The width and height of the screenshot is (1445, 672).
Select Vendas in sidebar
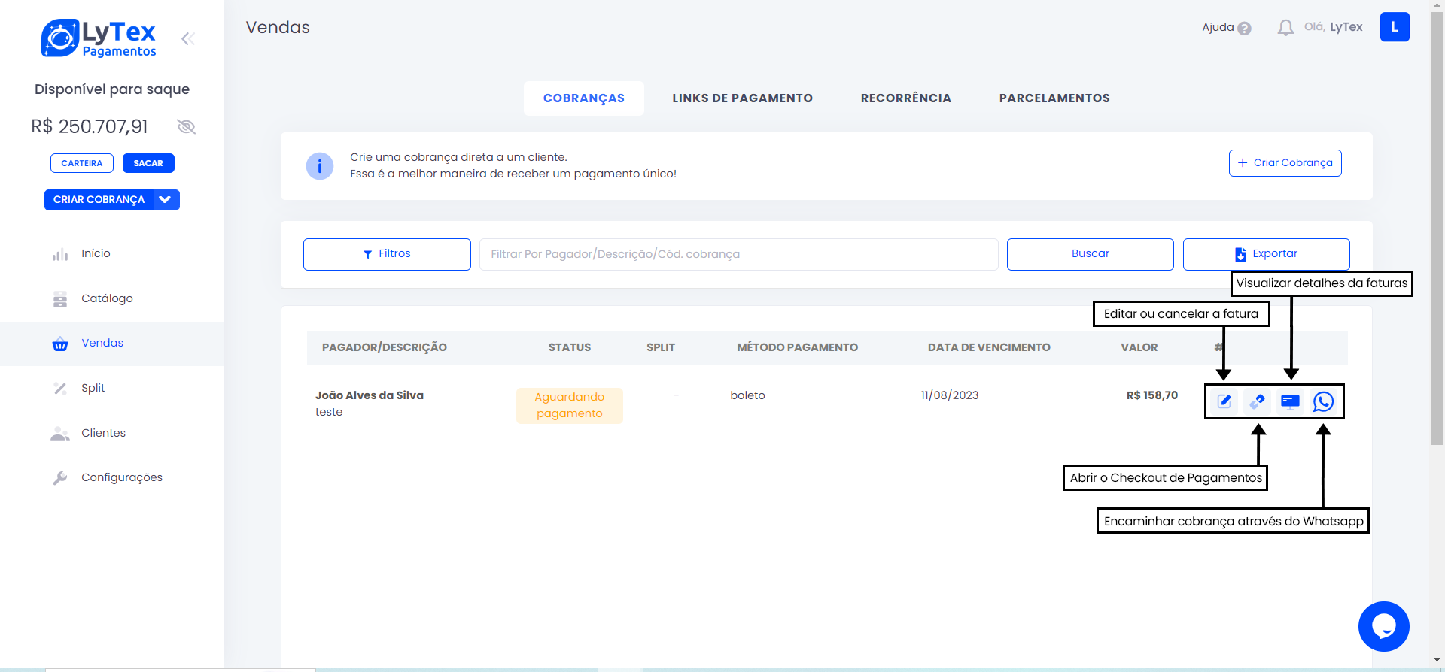click(112, 344)
